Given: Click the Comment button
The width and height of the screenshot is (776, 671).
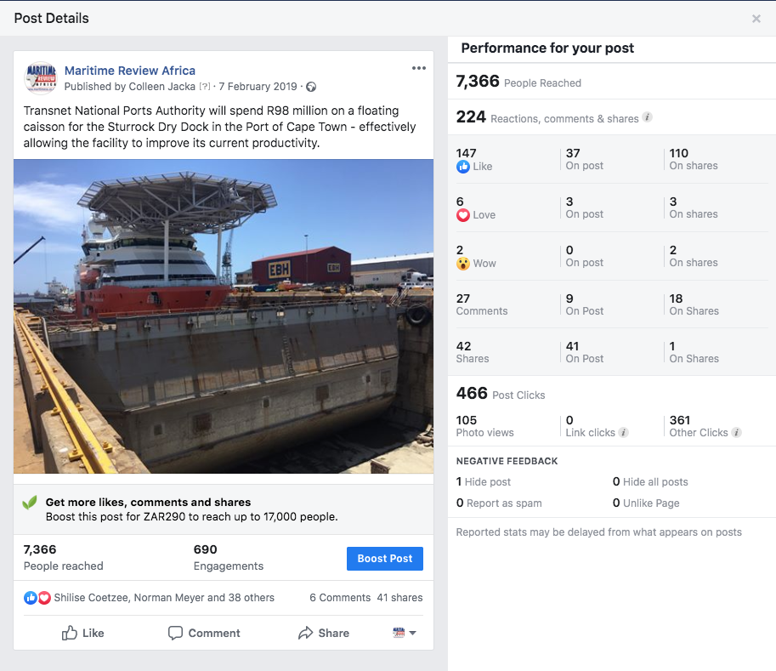Looking at the screenshot, I should (204, 633).
